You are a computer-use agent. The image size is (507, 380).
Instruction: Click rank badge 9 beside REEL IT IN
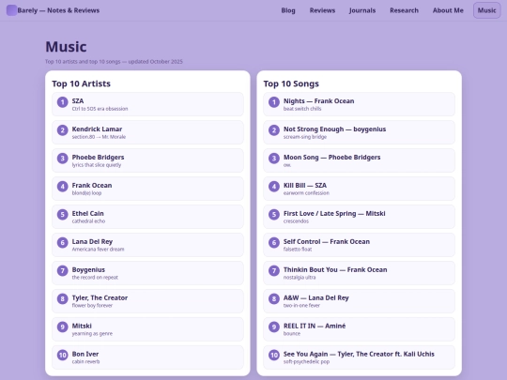coord(274,327)
